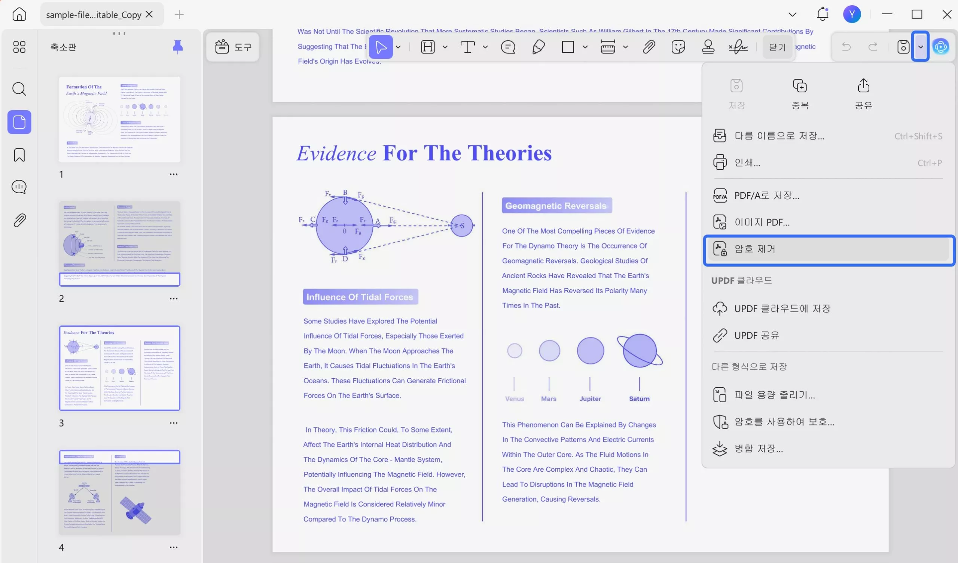Choose 이미지 PDF... menu item
958x563 pixels.
coord(828,222)
